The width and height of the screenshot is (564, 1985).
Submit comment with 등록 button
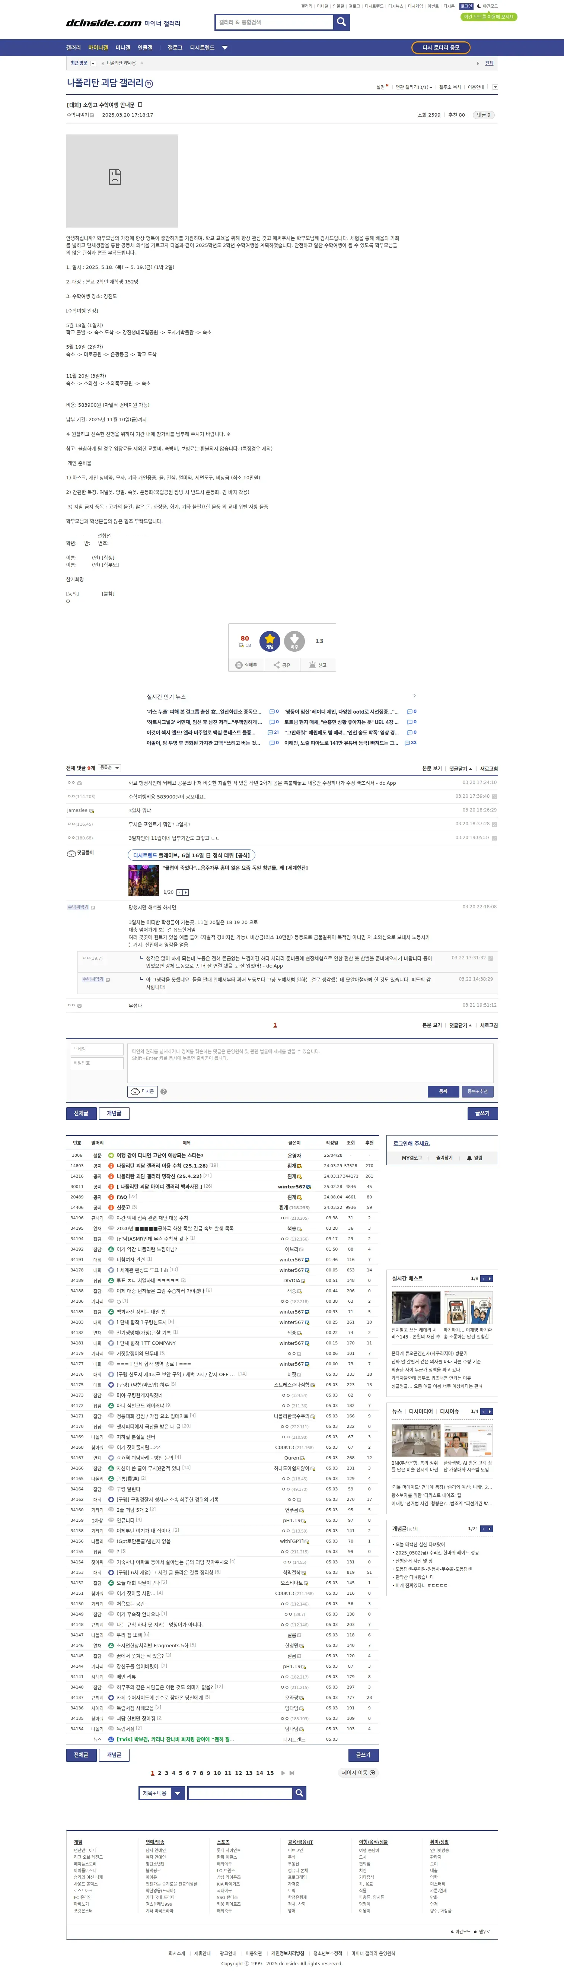(443, 1091)
